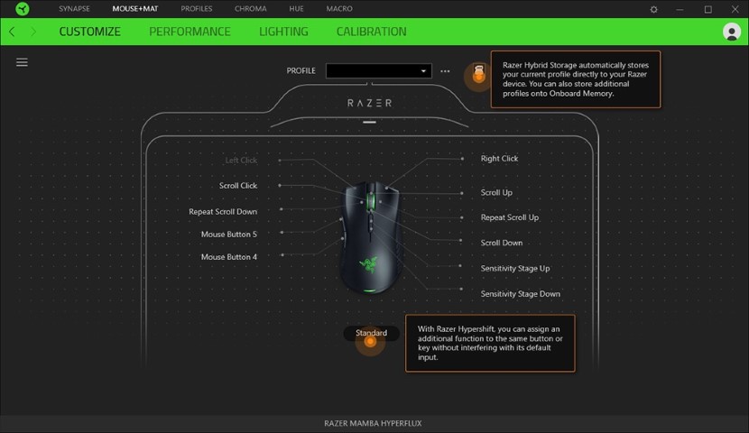Expand the PROFILE dropdown

[x=379, y=70]
